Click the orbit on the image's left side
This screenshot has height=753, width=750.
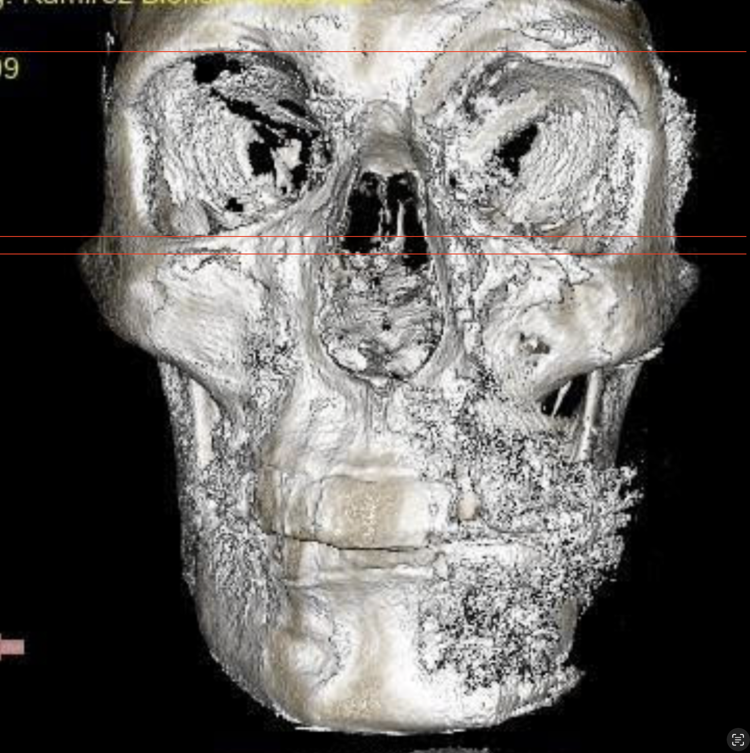click(x=233, y=144)
